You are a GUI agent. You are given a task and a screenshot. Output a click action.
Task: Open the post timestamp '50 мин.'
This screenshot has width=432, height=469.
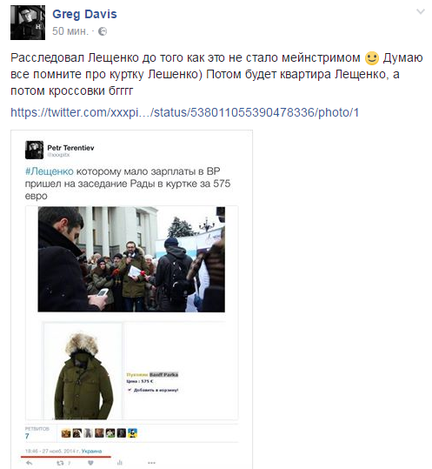click(x=70, y=31)
